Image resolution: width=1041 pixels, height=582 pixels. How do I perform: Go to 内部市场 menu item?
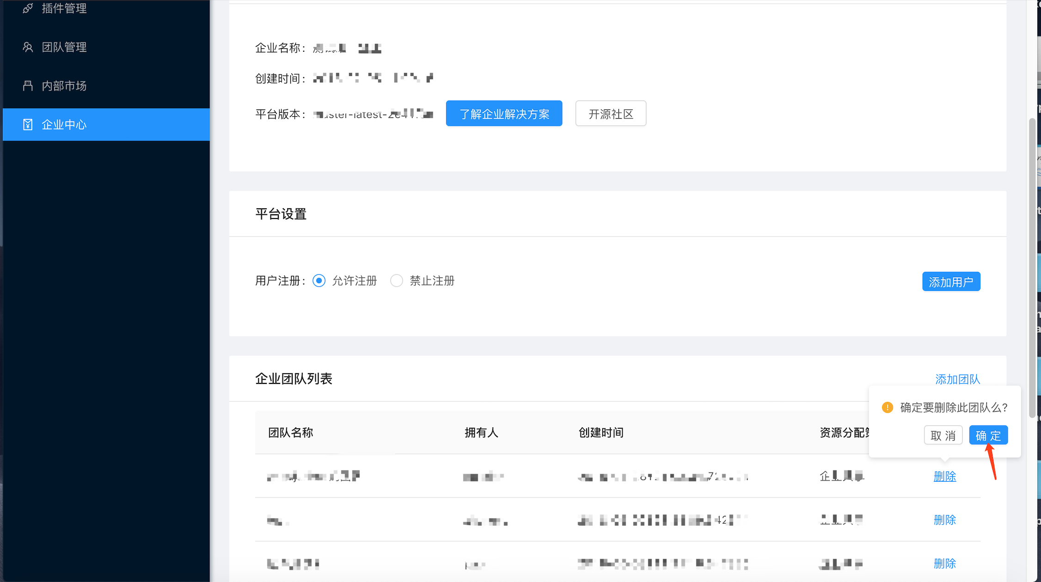point(106,86)
